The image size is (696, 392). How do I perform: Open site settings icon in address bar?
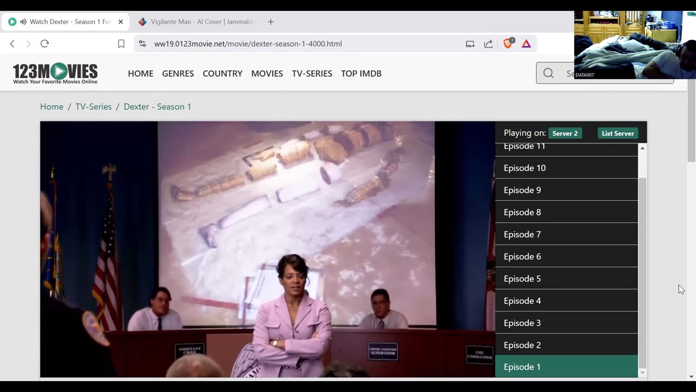tap(142, 44)
